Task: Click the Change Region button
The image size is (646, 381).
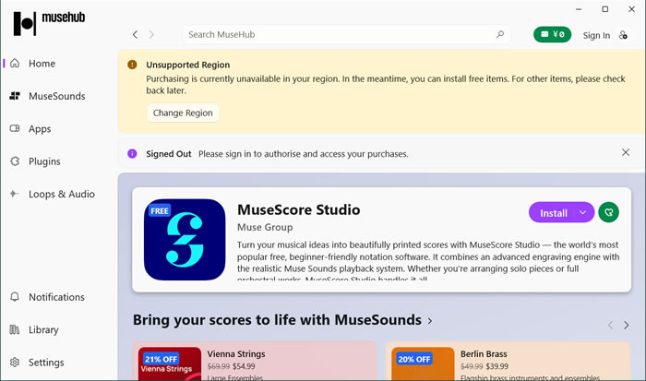Action: tap(183, 113)
